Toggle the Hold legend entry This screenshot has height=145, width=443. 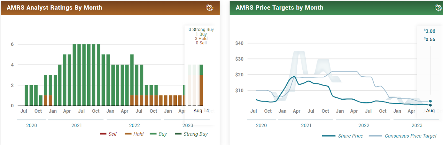pos(134,134)
